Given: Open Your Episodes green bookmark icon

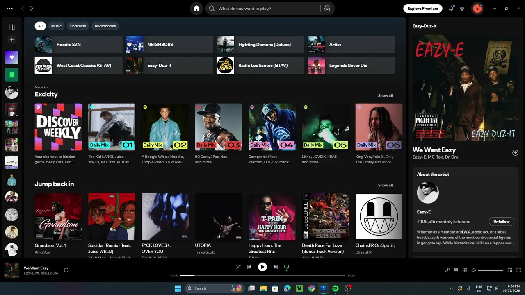Looking at the screenshot, I should (x=11, y=75).
